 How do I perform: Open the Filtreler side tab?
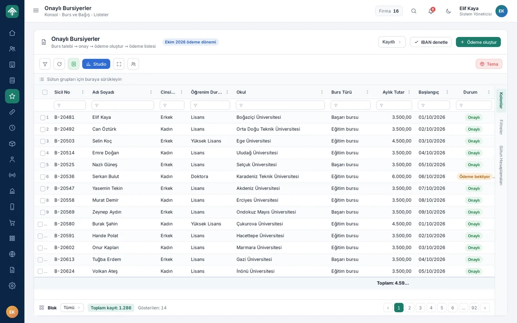pos(501,127)
